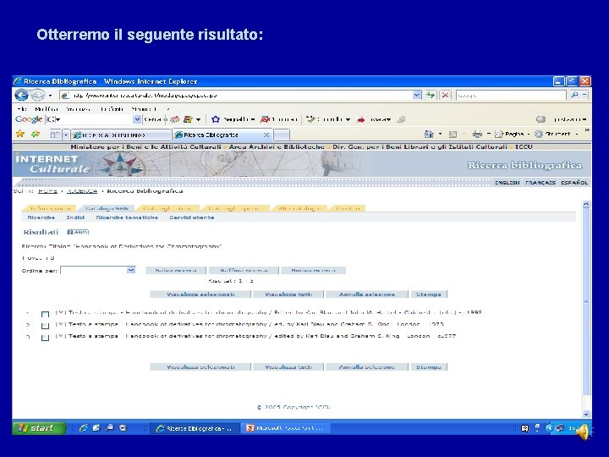Select the Cataloghi SBN site tab
609x457 pixels.
[x=107, y=208]
